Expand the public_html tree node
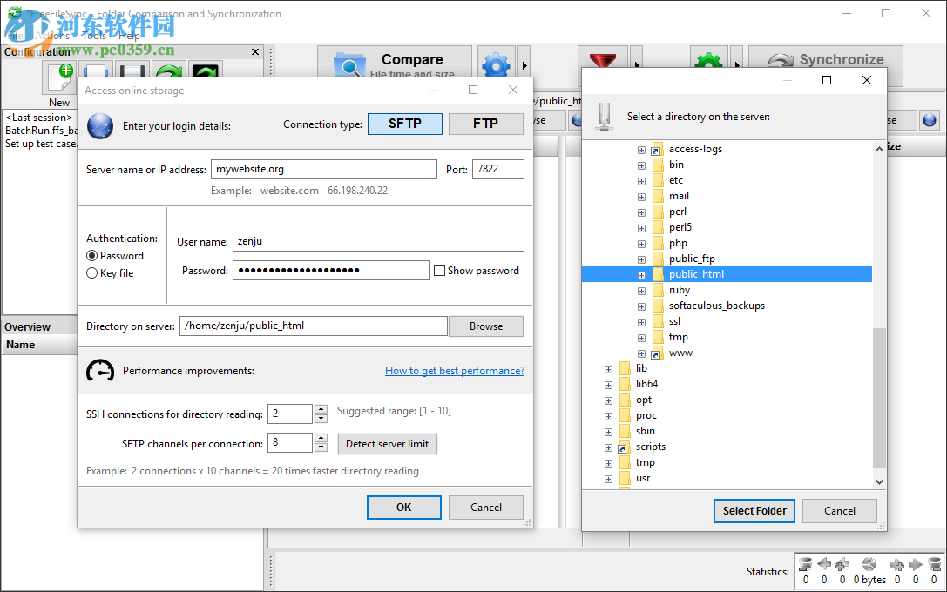The width and height of the screenshot is (947, 592). pyautogui.click(x=640, y=273)
